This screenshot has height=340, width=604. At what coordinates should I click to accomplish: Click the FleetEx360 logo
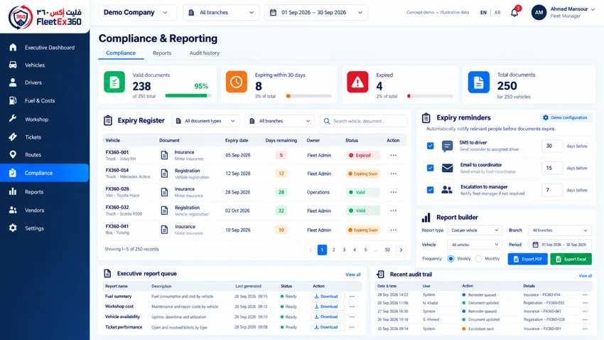(x=45, y=17)
